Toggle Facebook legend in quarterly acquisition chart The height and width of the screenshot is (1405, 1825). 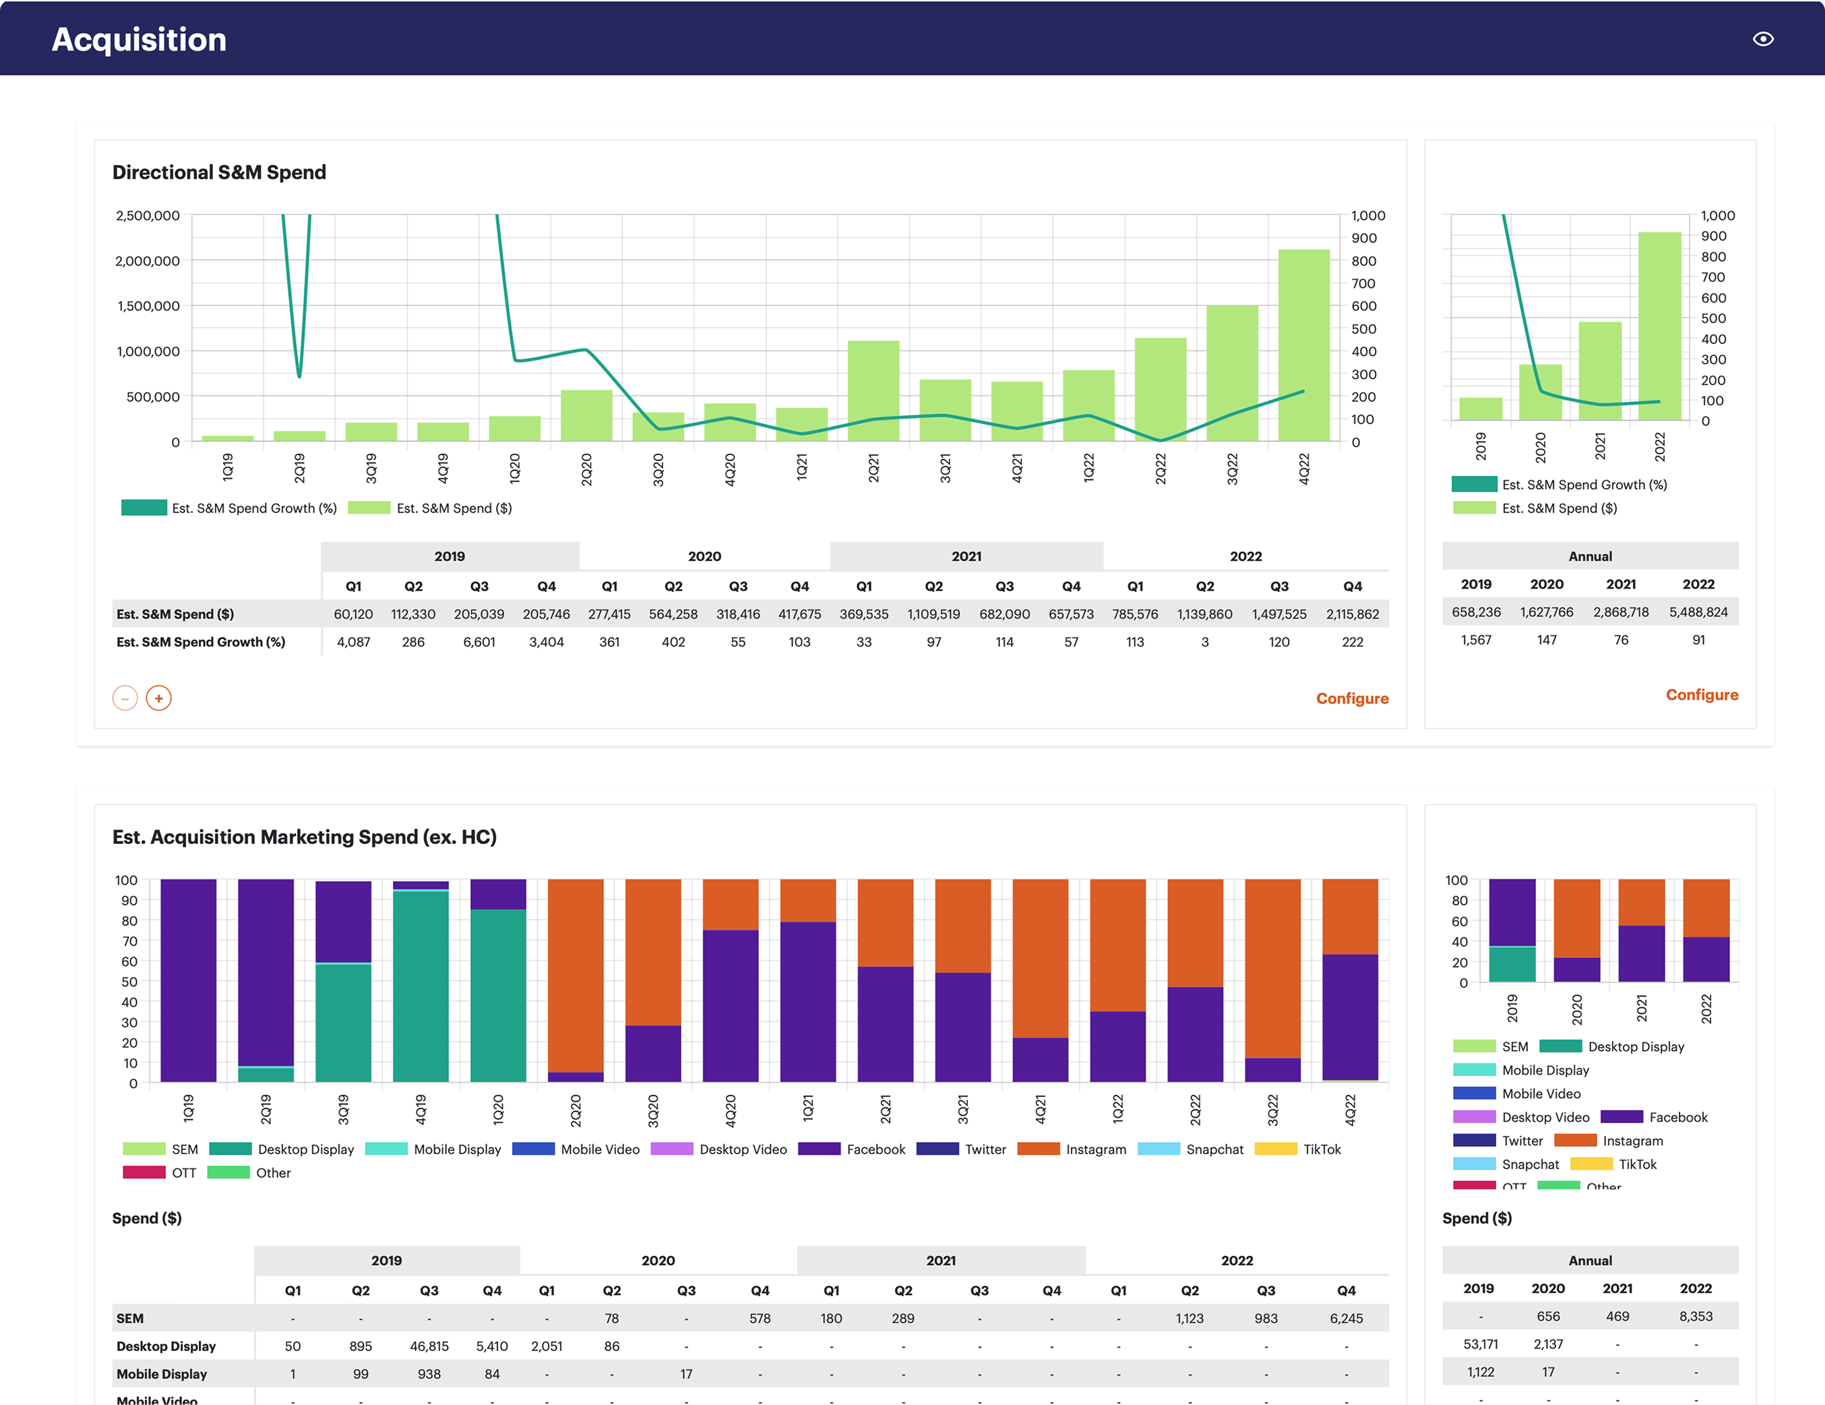(x=851, y=1149)
